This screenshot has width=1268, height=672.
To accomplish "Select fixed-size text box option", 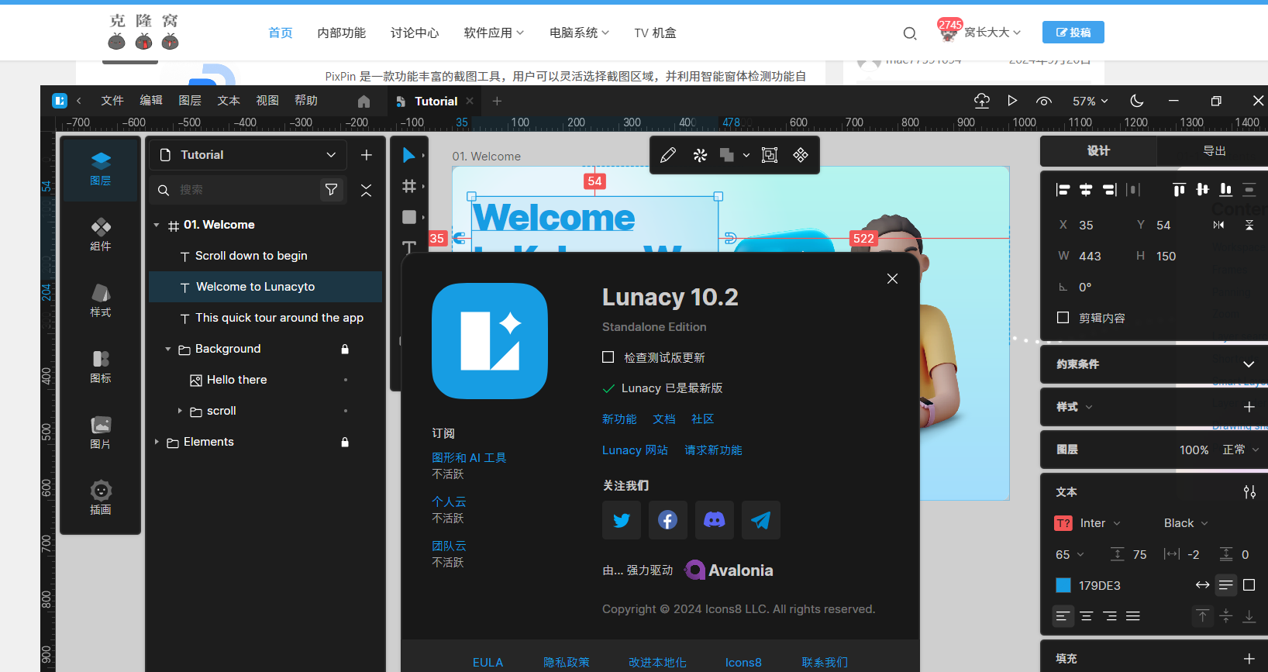I will click(1249, 585).
